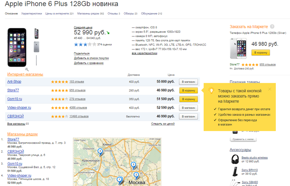Open the Sony BRH10 accessory image

[235, 172]
